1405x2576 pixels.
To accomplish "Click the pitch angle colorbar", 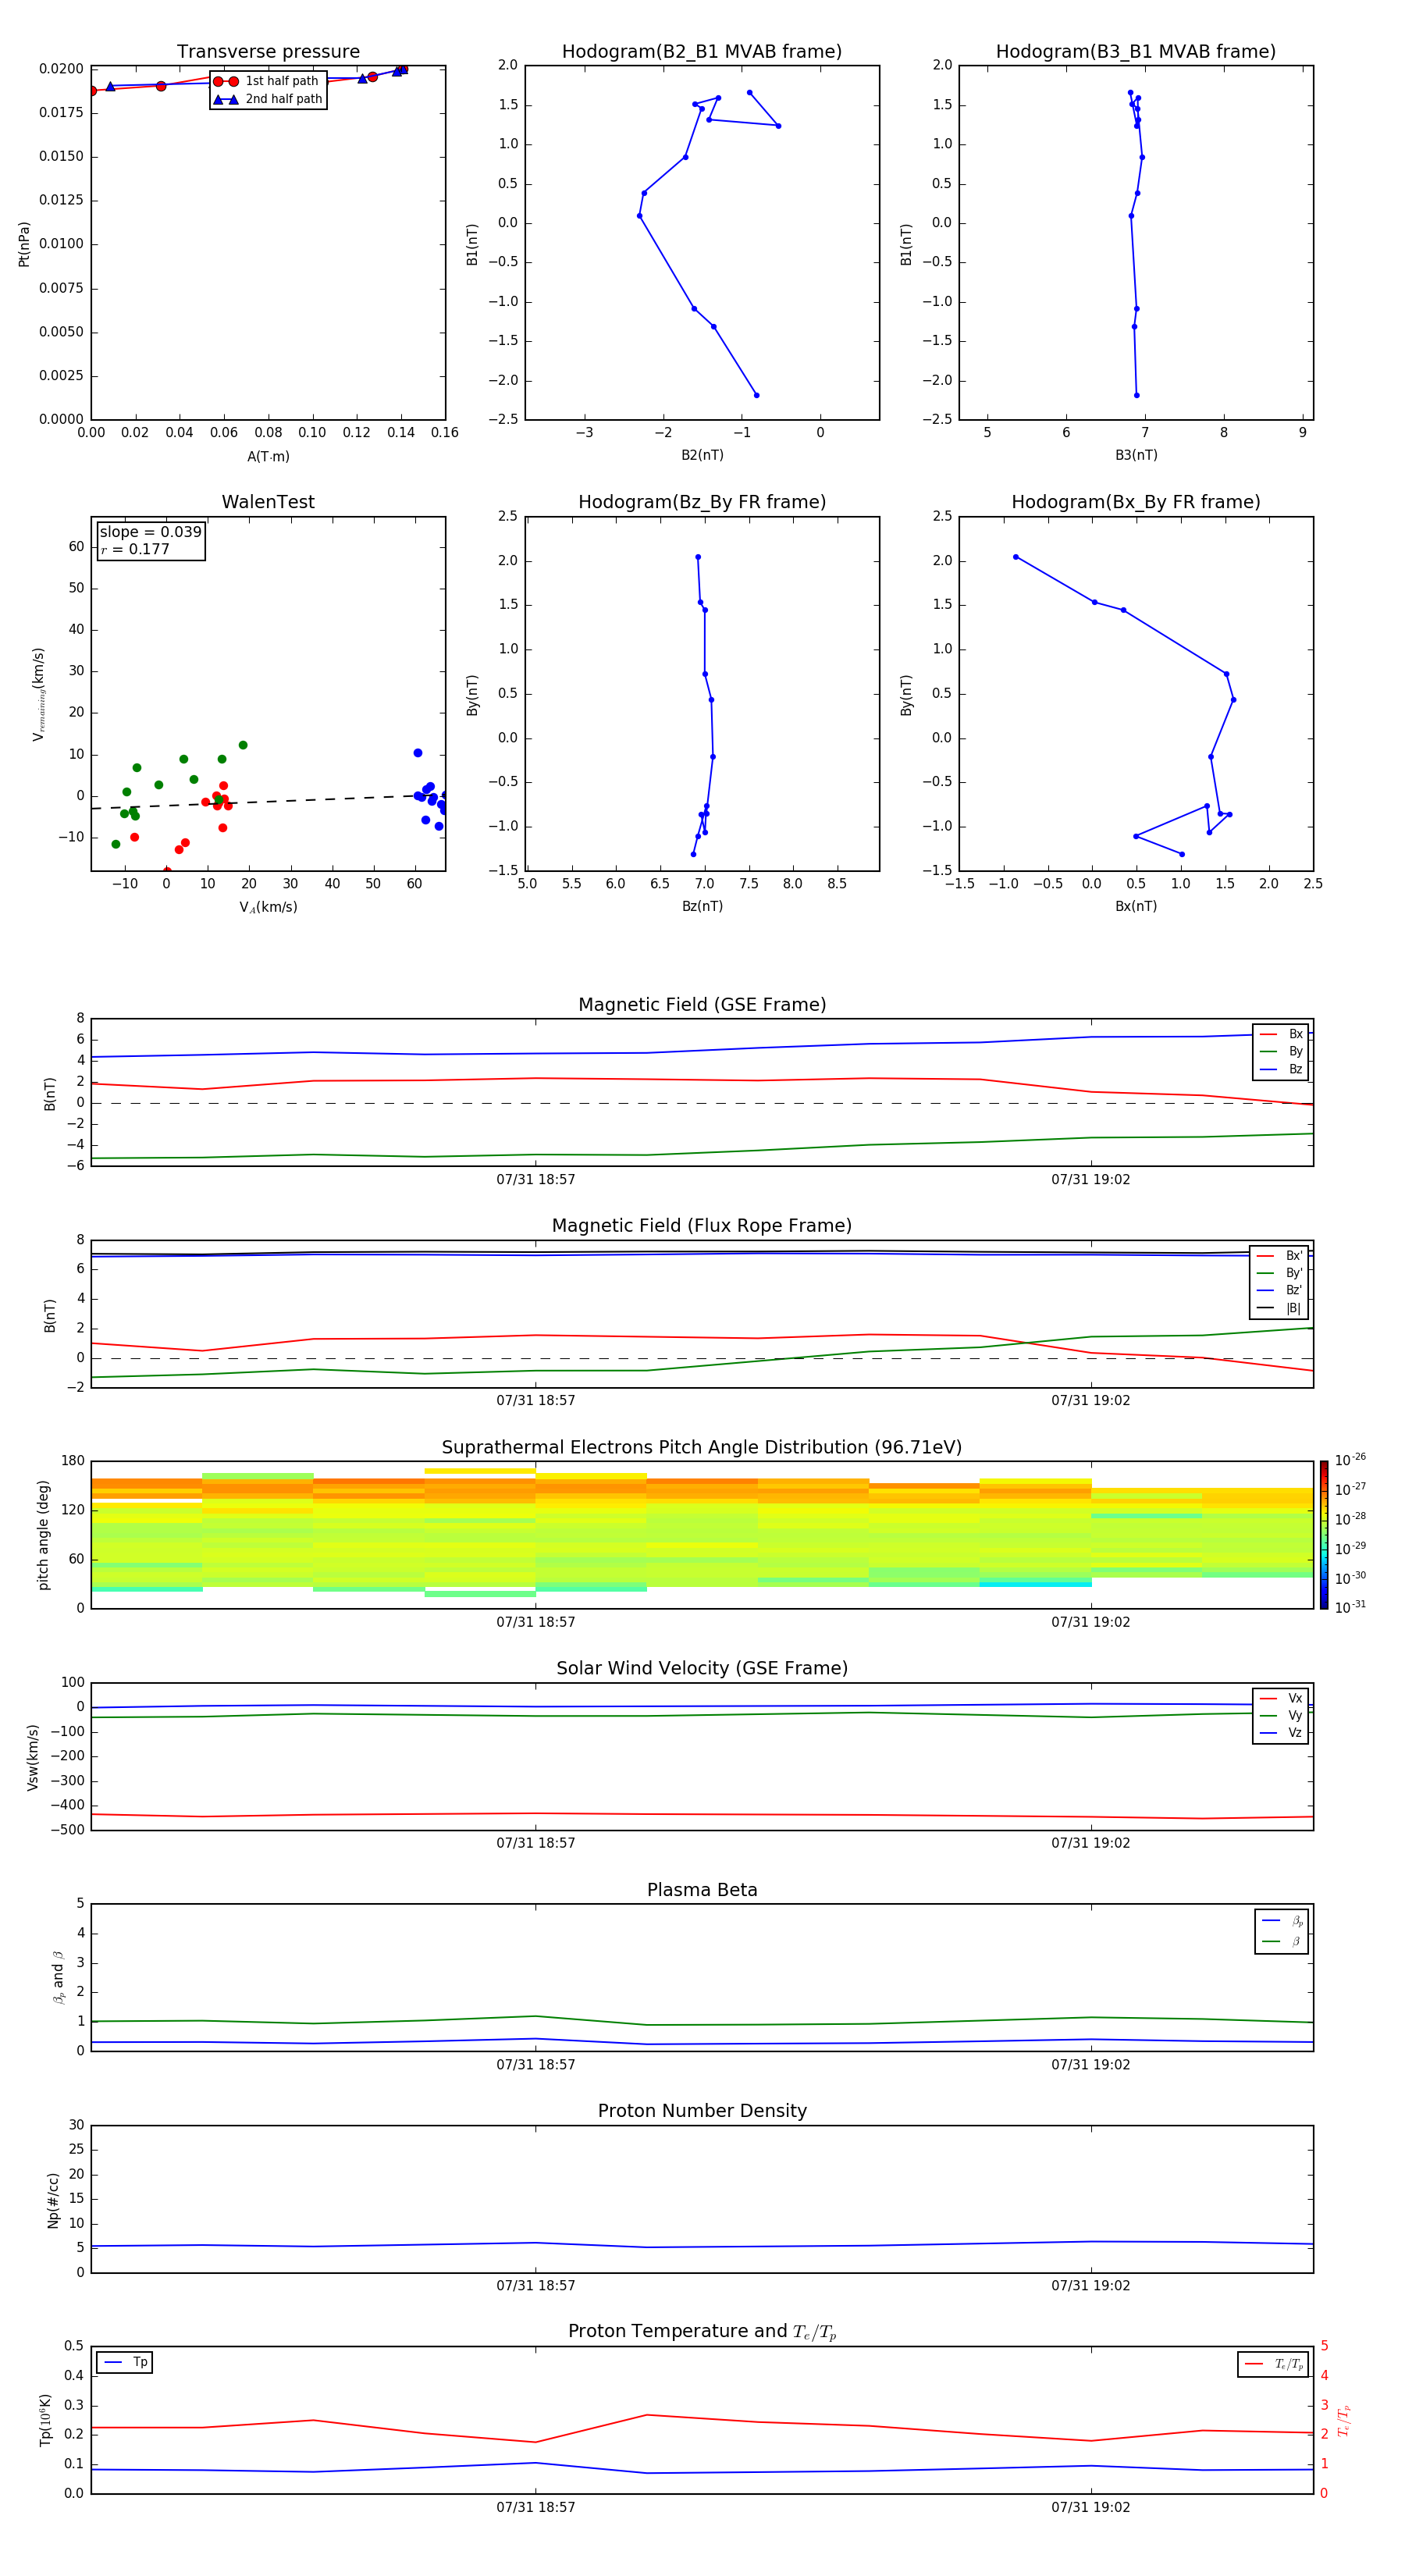I will tap(1324, 1535).
